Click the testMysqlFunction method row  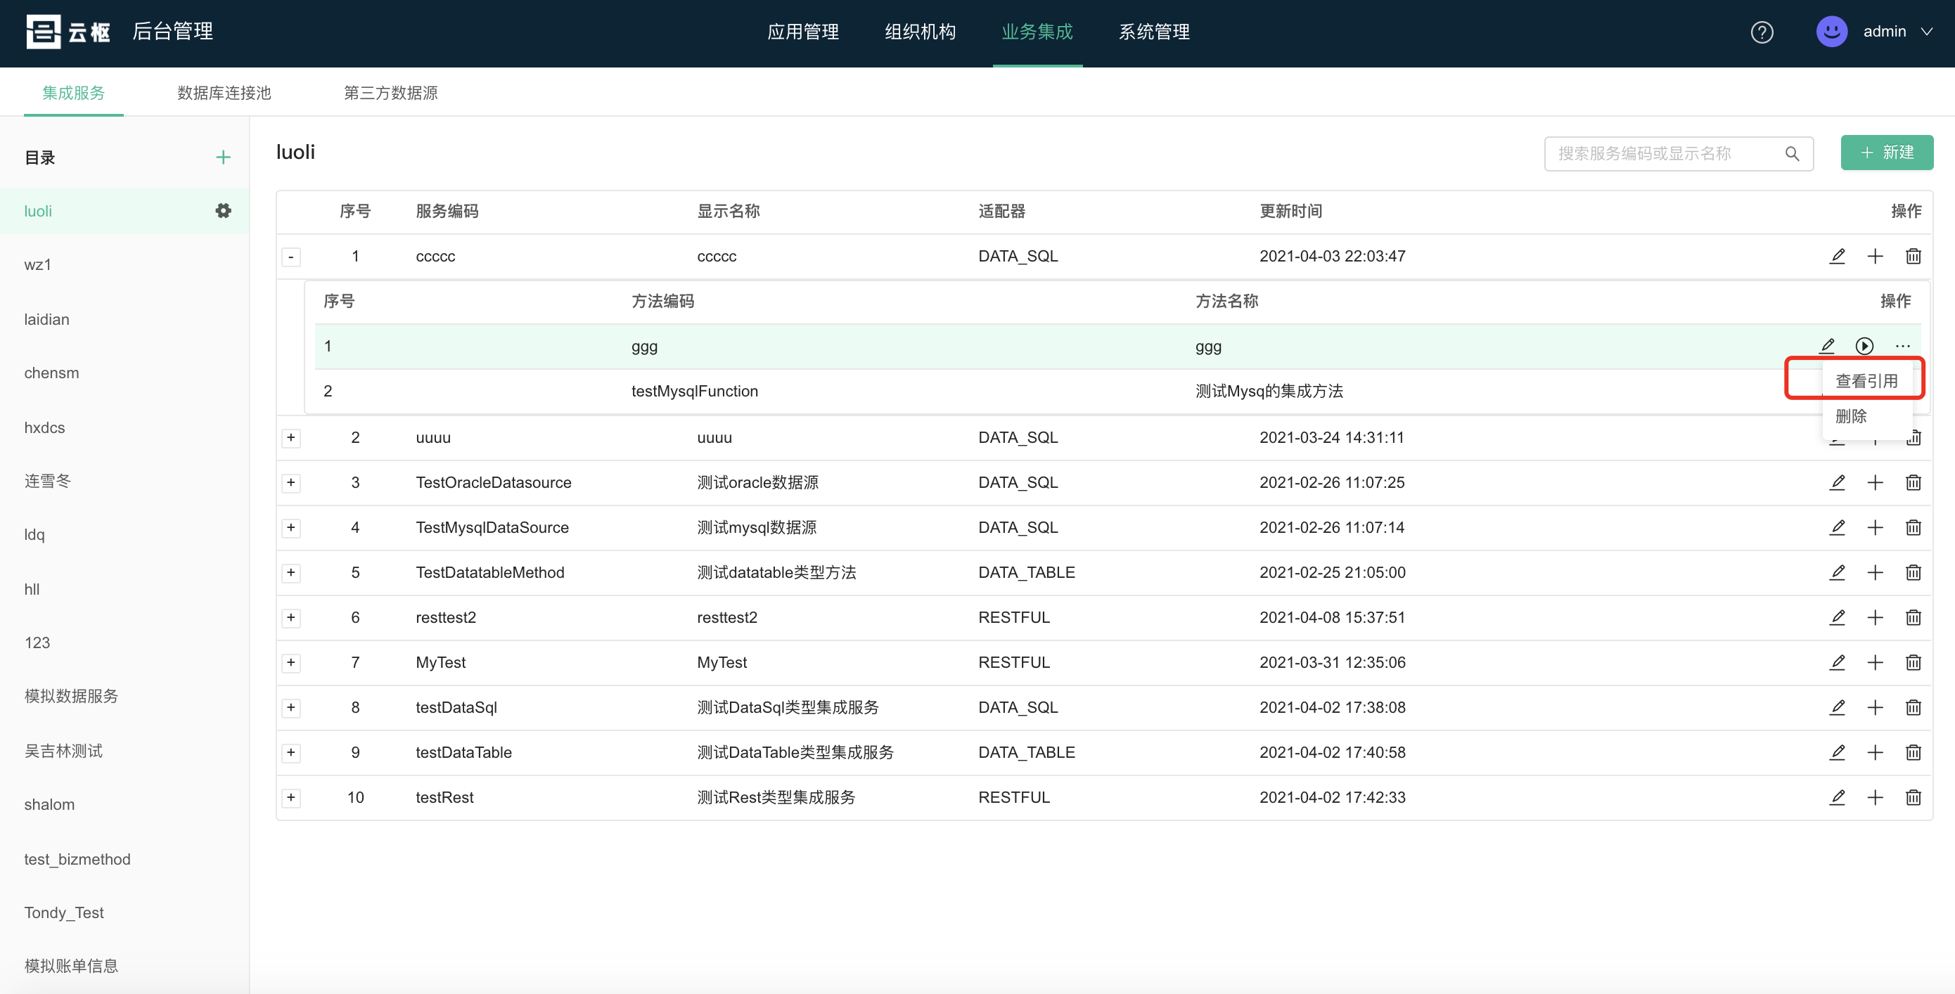(1117, 392)
